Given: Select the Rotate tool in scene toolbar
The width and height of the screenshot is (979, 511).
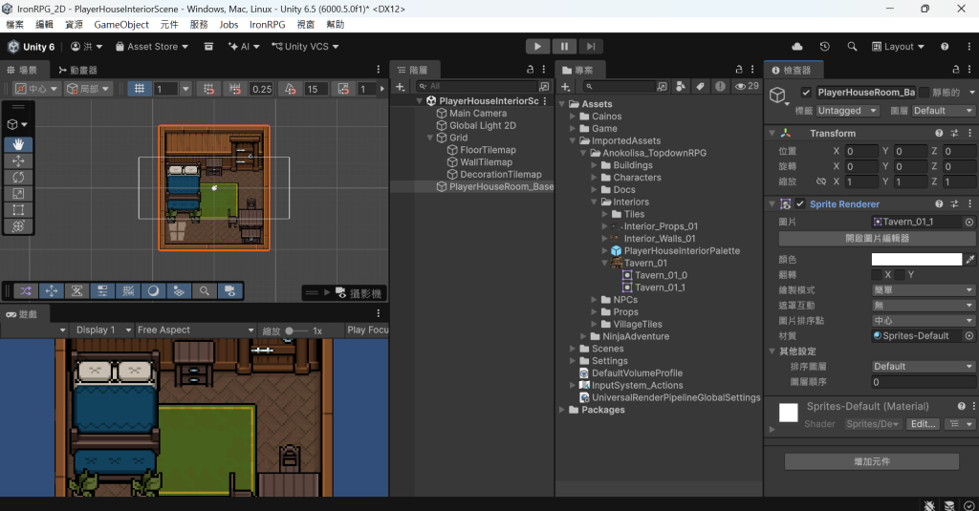Looking at the screenshot, I should pyautogui.click(x=18, y=178).
